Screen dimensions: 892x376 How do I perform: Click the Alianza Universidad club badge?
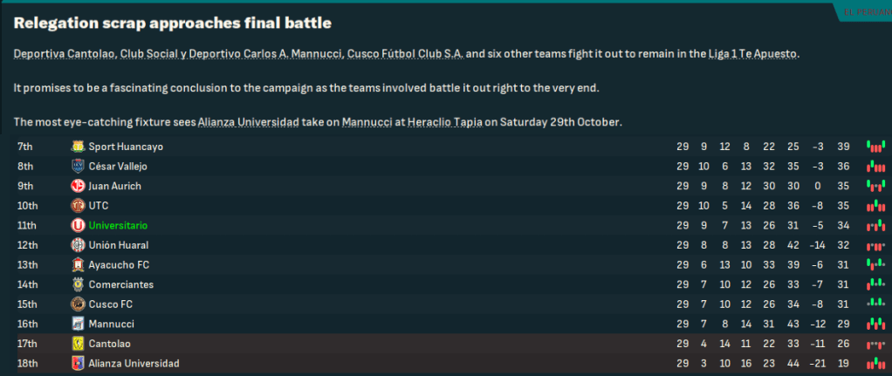(78, 363)
